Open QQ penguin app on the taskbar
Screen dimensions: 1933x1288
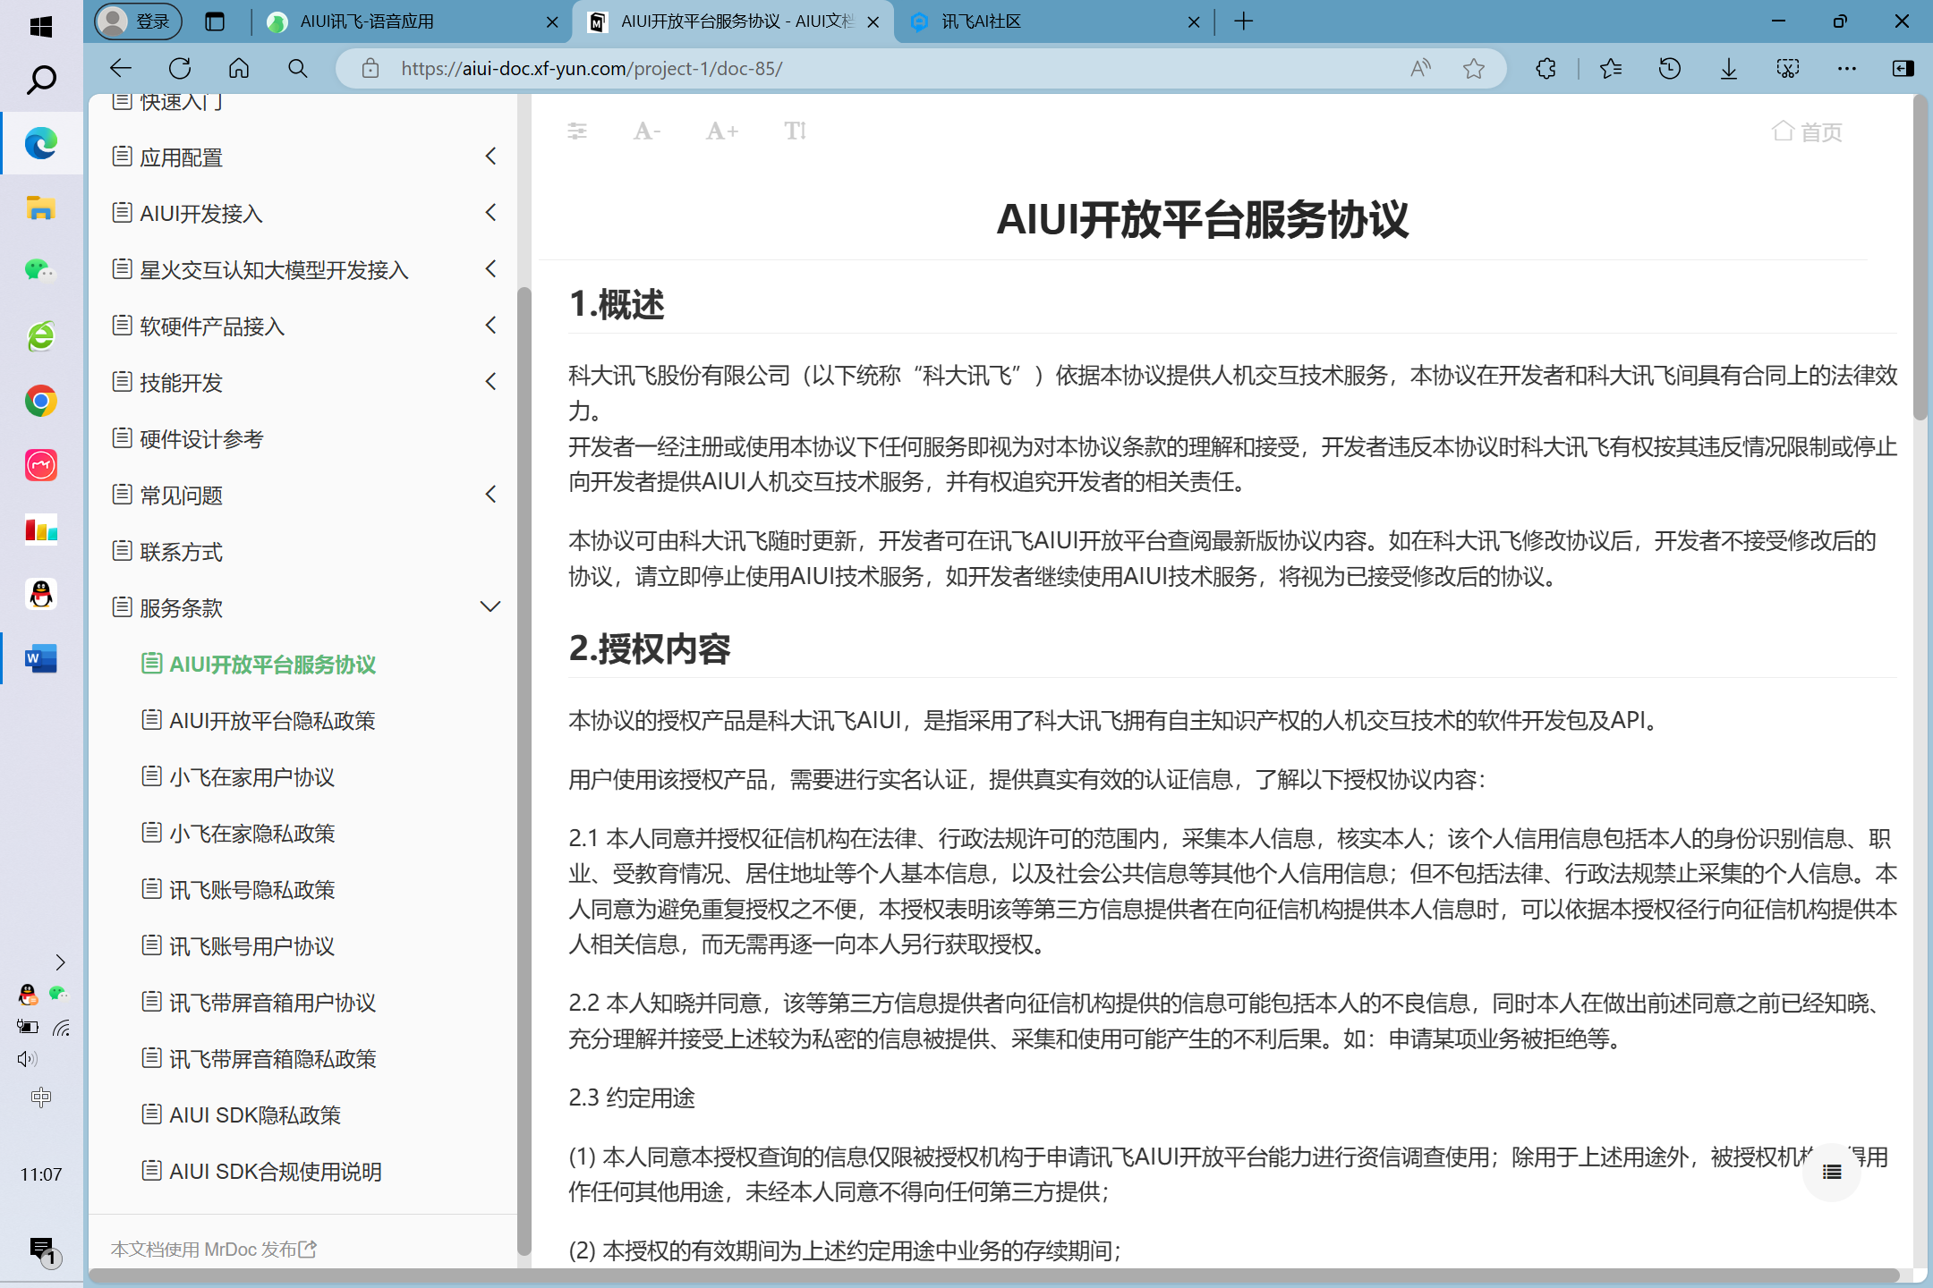pyautogui.click(x=41, y=594)
